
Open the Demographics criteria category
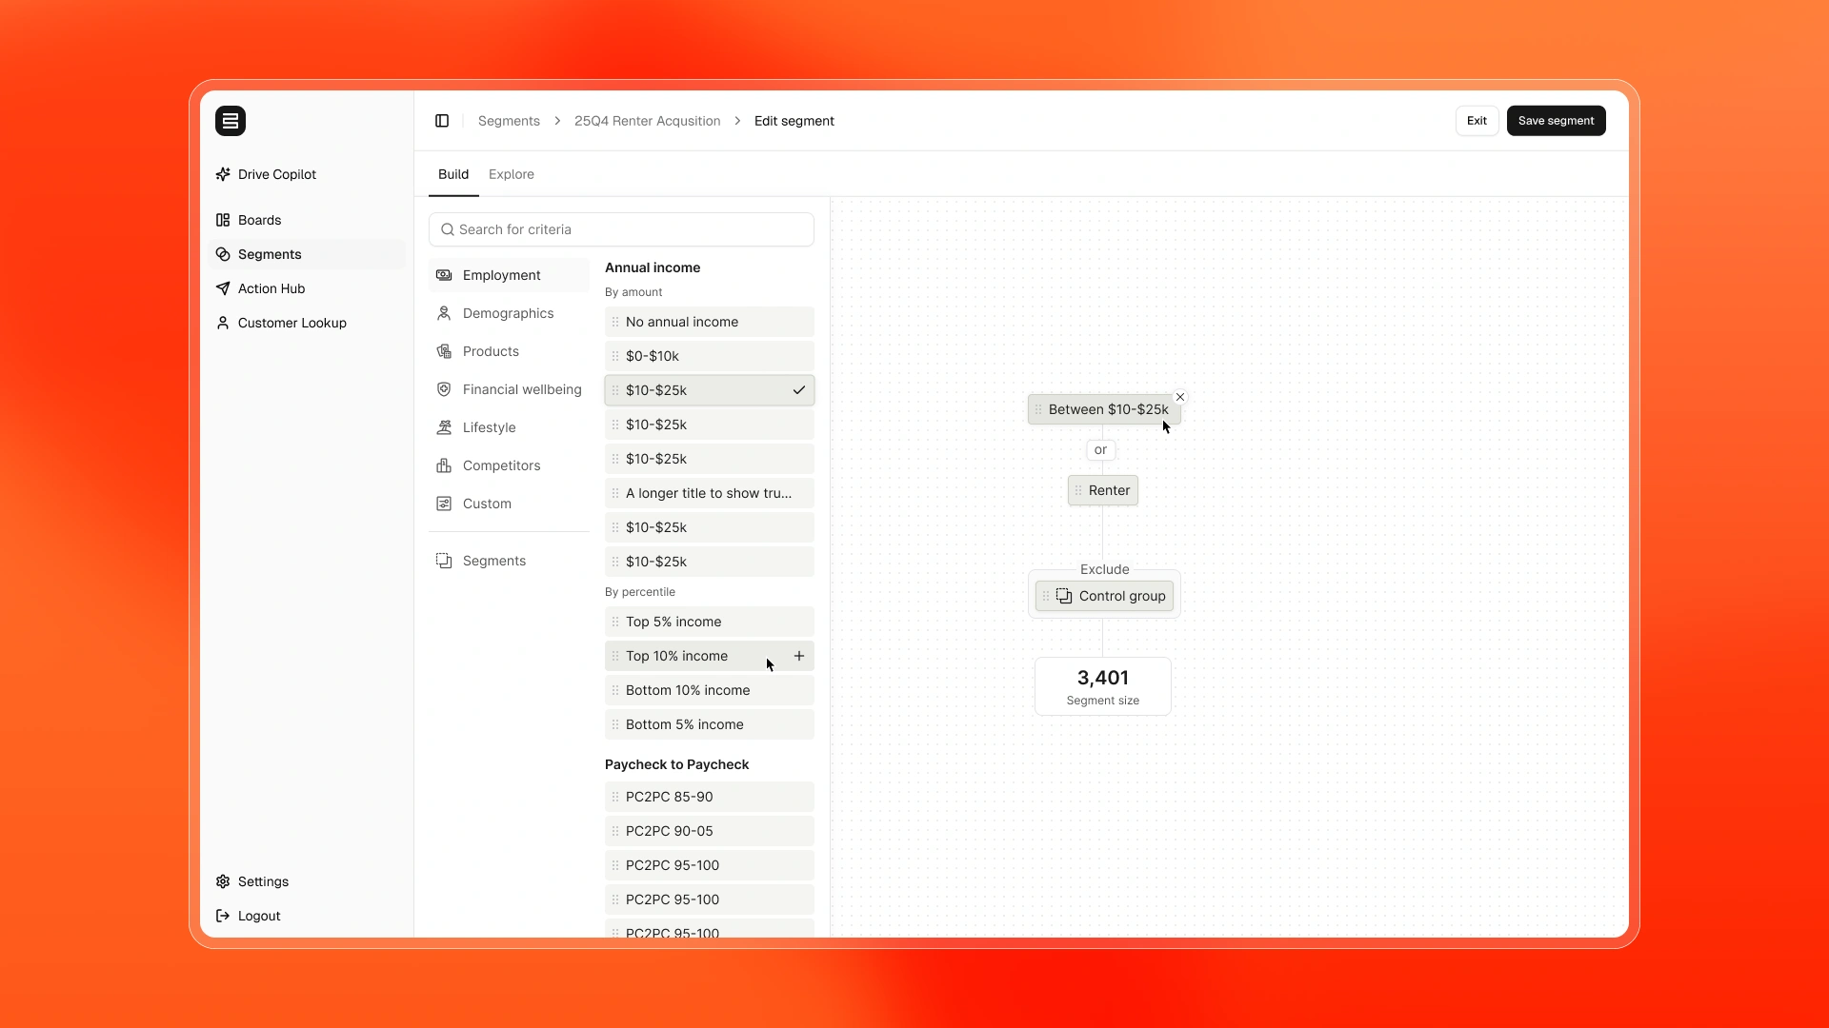click(508, 313)
